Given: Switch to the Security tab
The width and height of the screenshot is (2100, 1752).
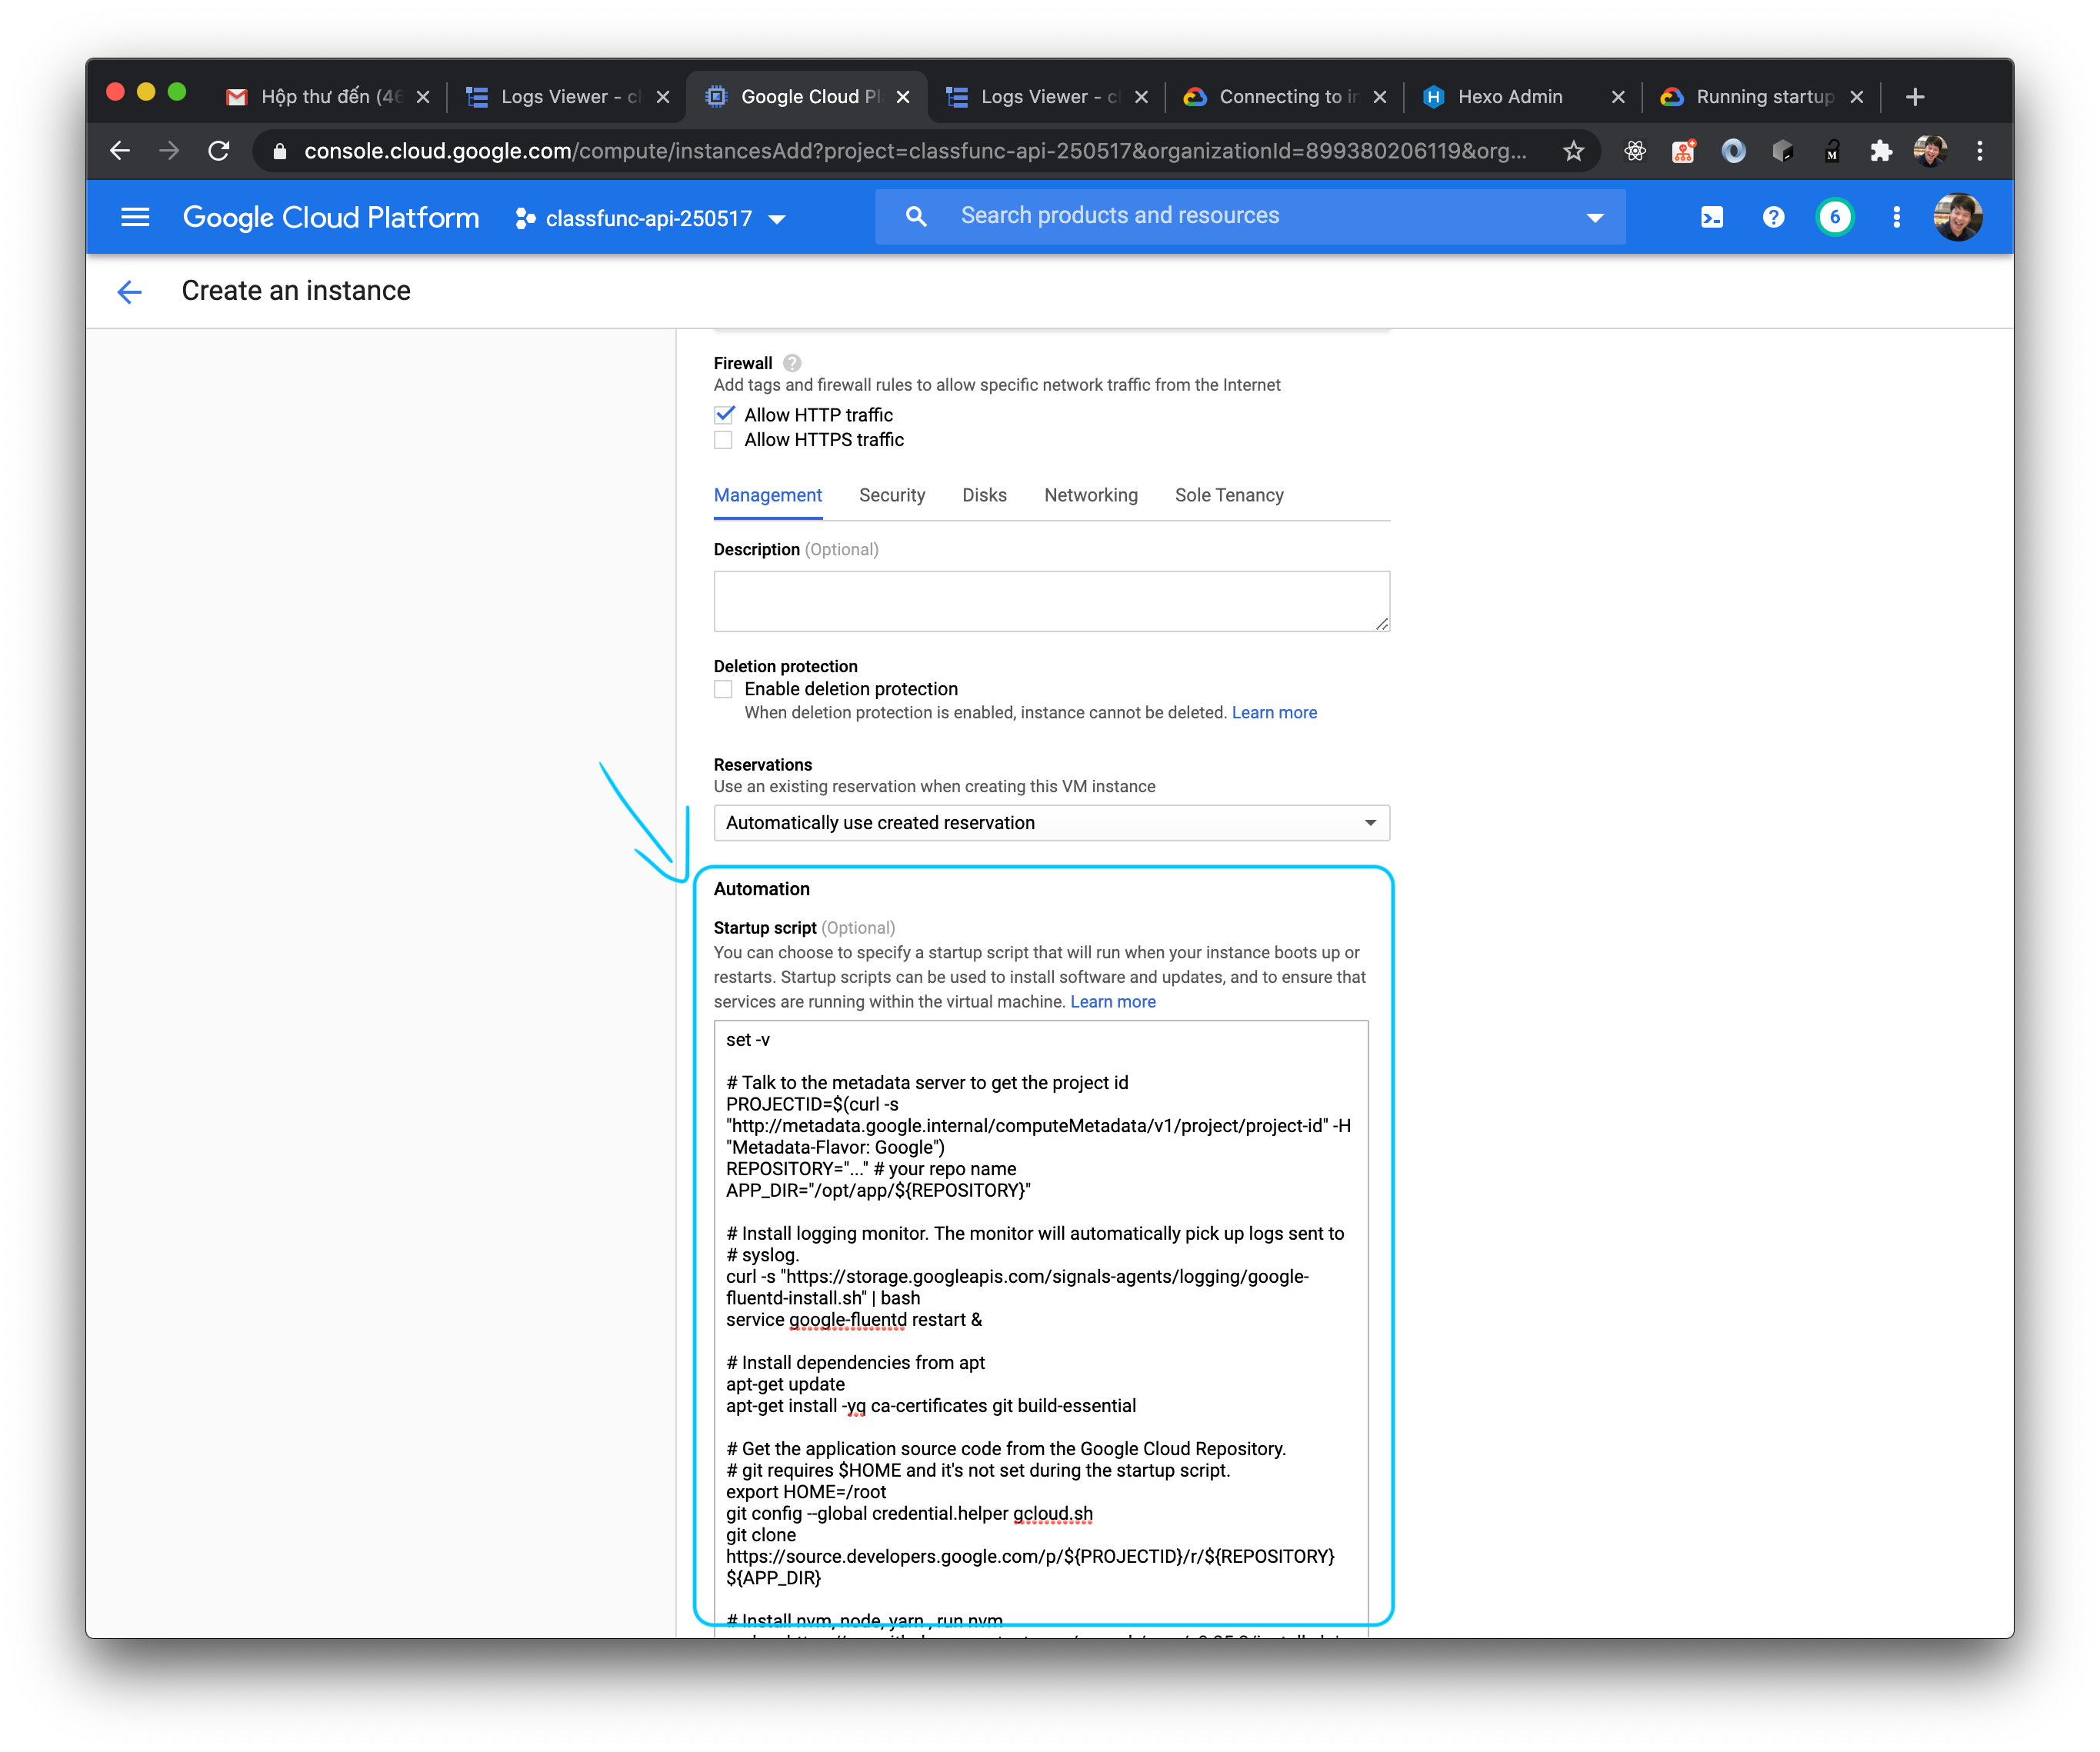Looking at the screenshot, I should (x=892, y=495).
